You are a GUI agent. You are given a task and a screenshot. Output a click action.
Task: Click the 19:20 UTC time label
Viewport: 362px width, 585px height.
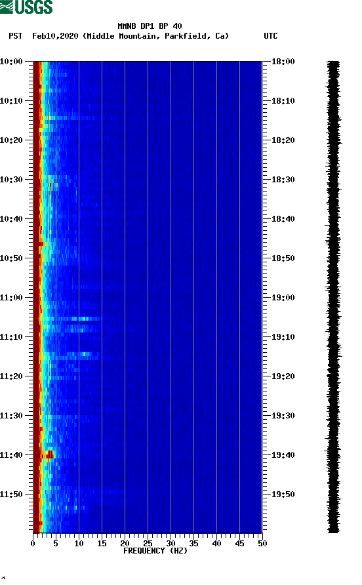[x=283, y=376]
